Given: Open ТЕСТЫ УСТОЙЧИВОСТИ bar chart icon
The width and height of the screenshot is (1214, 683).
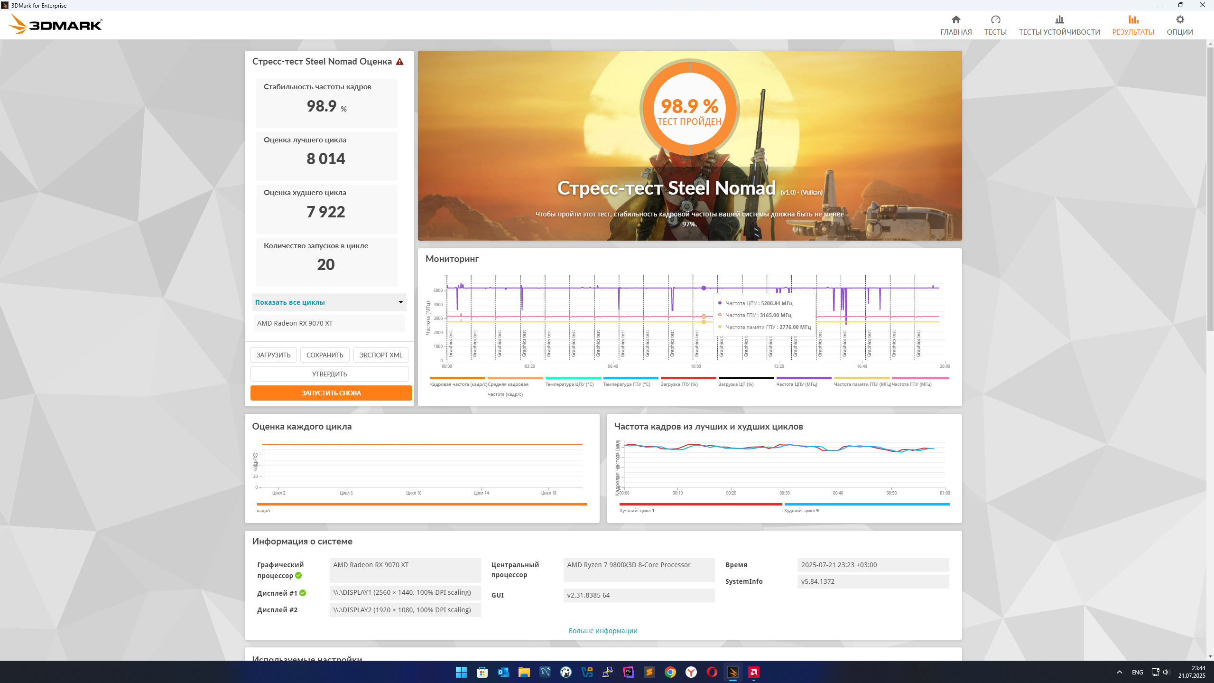Looking at the screenshot, I should (1059, 20).
